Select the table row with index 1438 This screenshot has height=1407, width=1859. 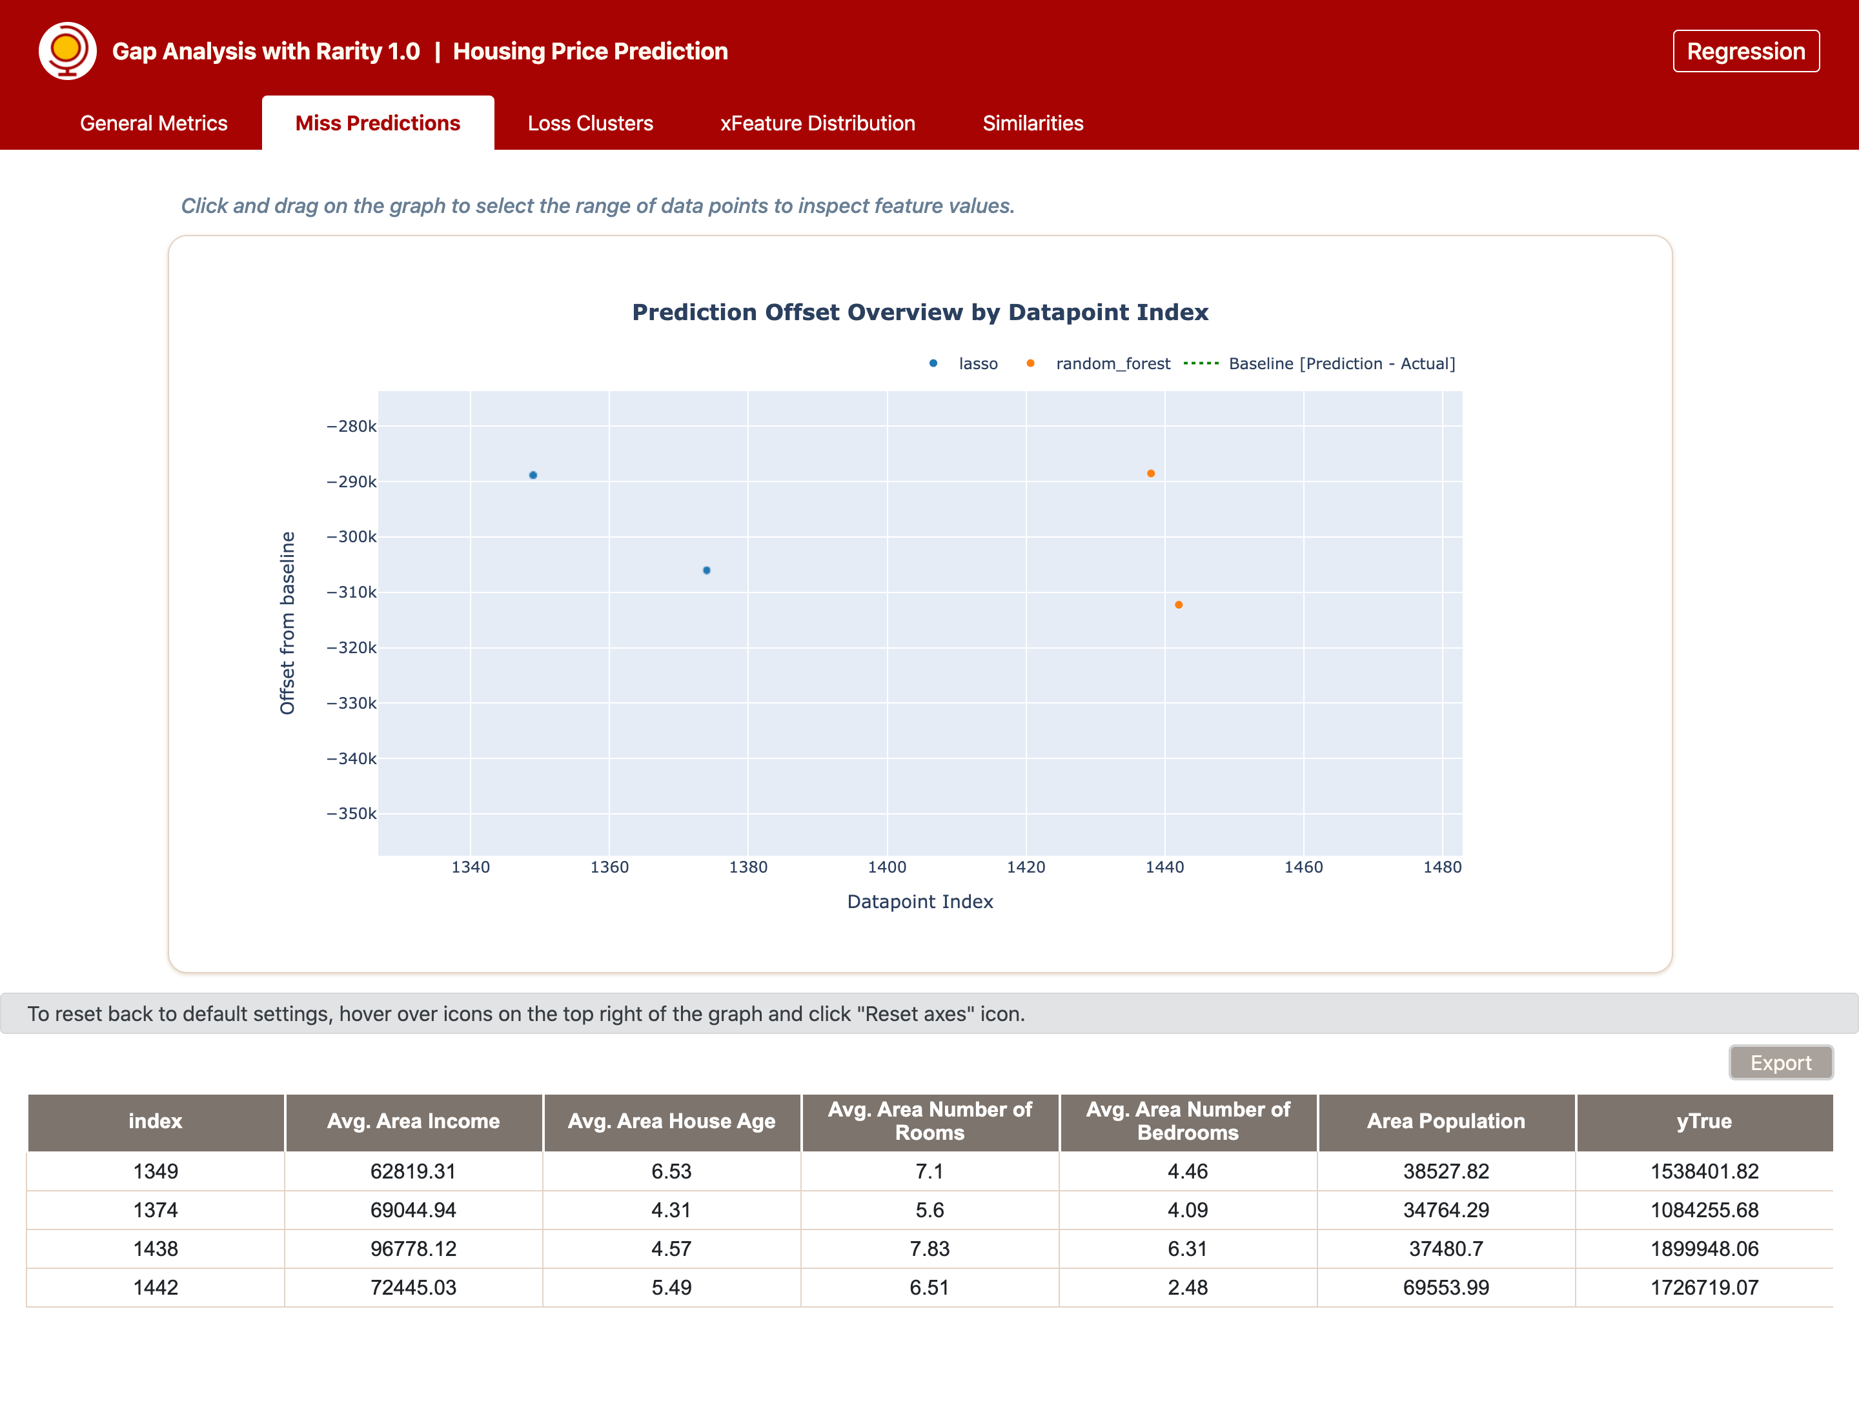(929, 1248)
